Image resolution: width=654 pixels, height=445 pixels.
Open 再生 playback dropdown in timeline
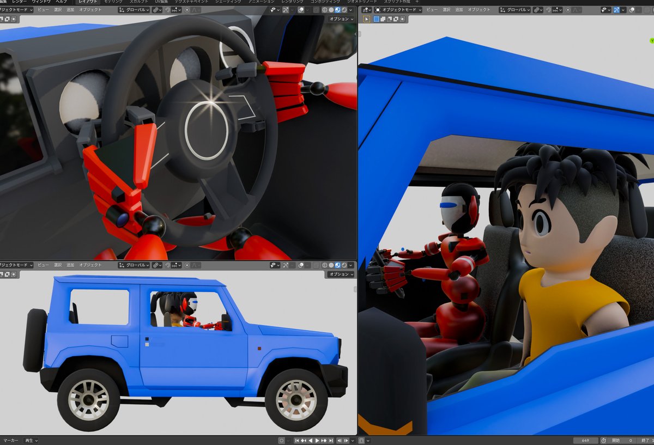click(x=32, y=440)
